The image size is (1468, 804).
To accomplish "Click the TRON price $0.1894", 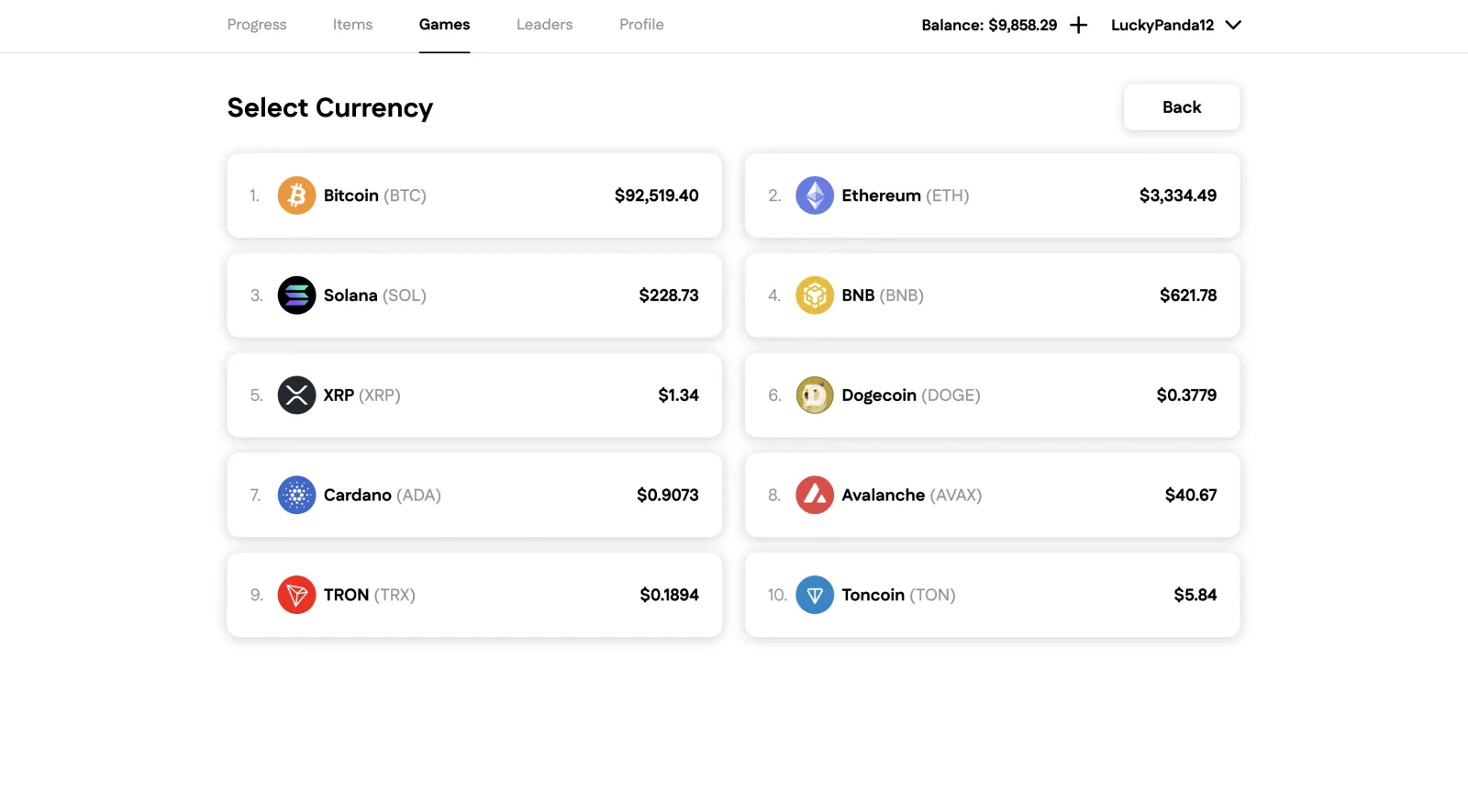I will coord(670,595).
